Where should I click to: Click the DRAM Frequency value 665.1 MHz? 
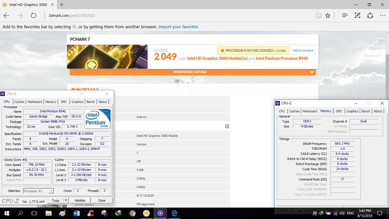pyautogui.click(x=342, y=143)
